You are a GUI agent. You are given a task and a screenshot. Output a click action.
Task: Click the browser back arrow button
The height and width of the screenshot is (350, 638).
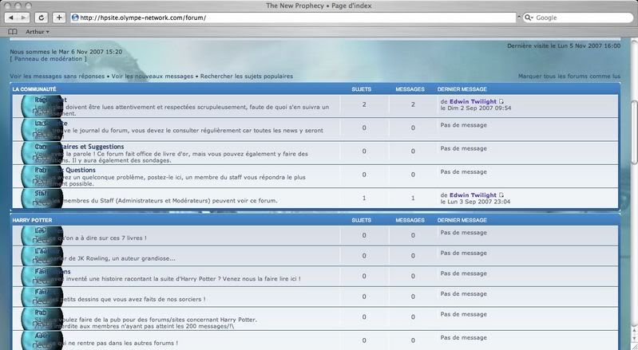coord(14,18)
